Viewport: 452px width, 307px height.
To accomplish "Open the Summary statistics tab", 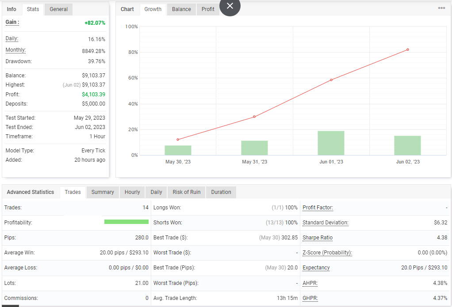I will (x=103, y=192).
